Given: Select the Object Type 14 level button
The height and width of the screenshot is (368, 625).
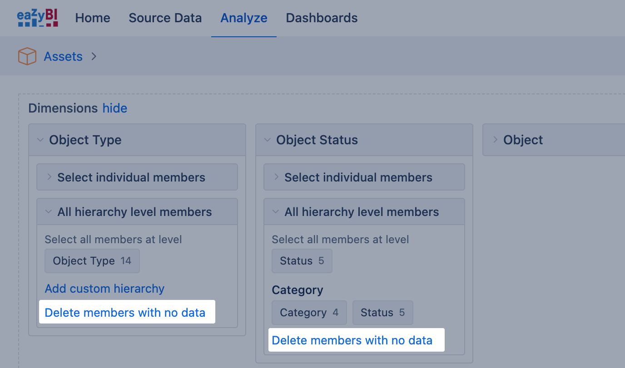Looking at the screenshot, I should coord(92,261).
